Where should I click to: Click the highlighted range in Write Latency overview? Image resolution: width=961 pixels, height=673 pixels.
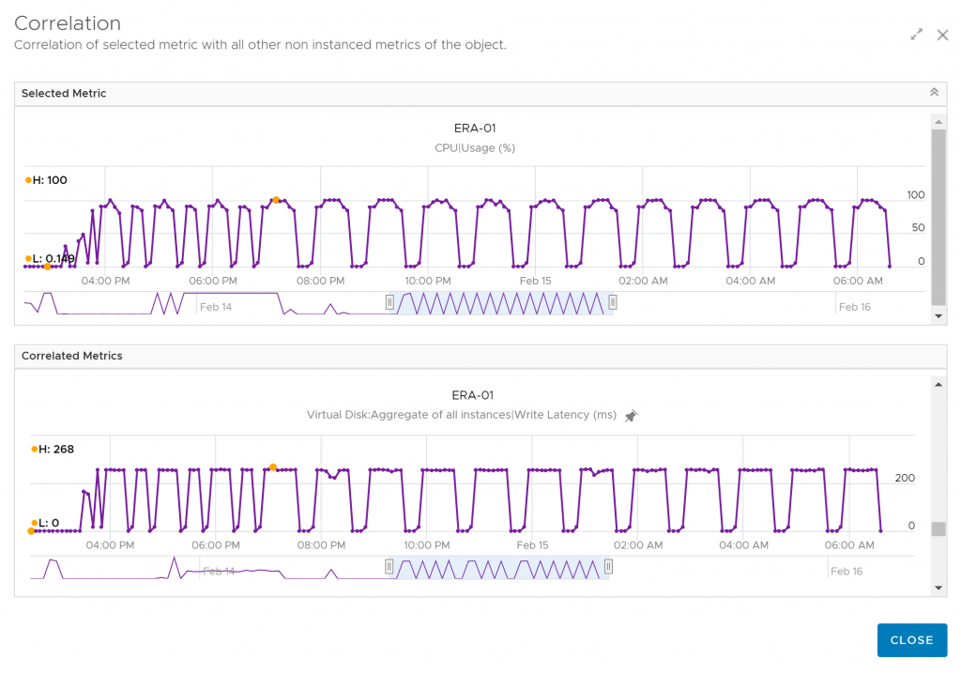(498, 568)
